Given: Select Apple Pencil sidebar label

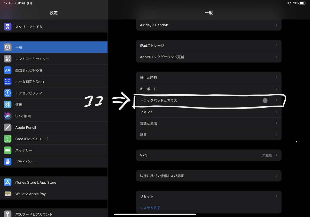Looking at the screenshot, I should (x=26, y=127).
